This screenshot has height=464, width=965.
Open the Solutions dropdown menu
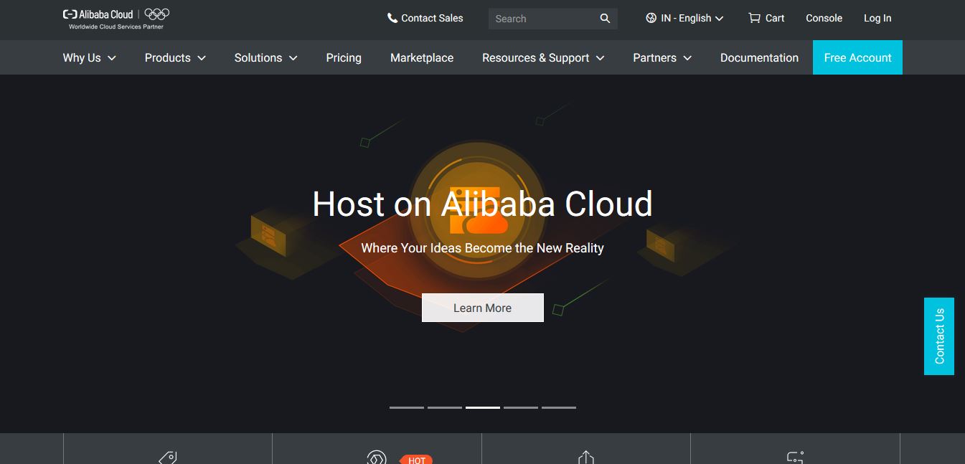(x=265, y=57)
